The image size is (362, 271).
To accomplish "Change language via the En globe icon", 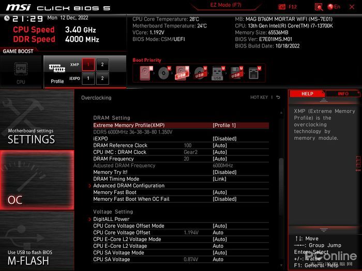I will click(334, 7).
